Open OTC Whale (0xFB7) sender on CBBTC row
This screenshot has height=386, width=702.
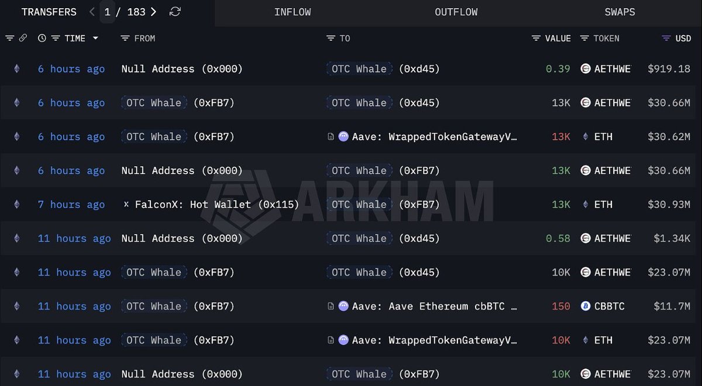coord(178,306)
